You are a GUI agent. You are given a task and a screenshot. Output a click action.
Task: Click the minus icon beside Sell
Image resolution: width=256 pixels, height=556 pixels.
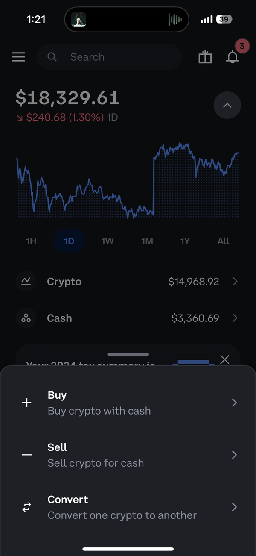26,454
